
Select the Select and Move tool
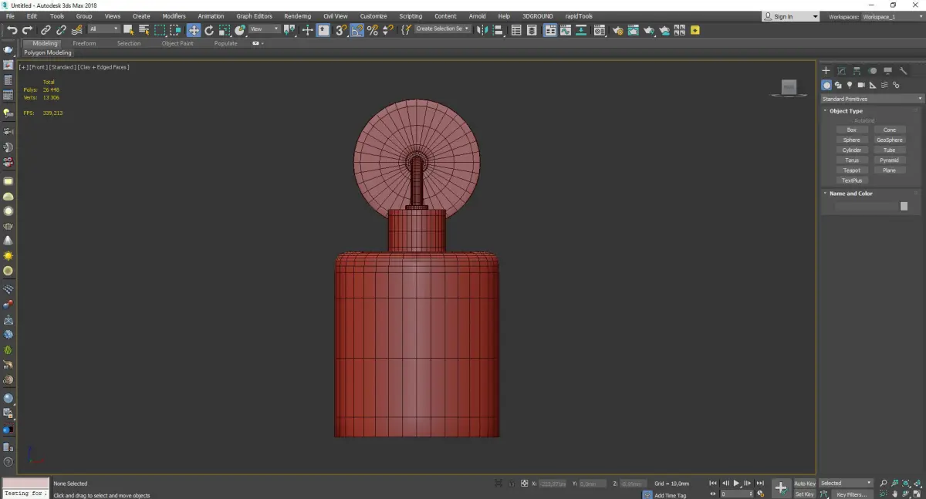click(193, 30)
